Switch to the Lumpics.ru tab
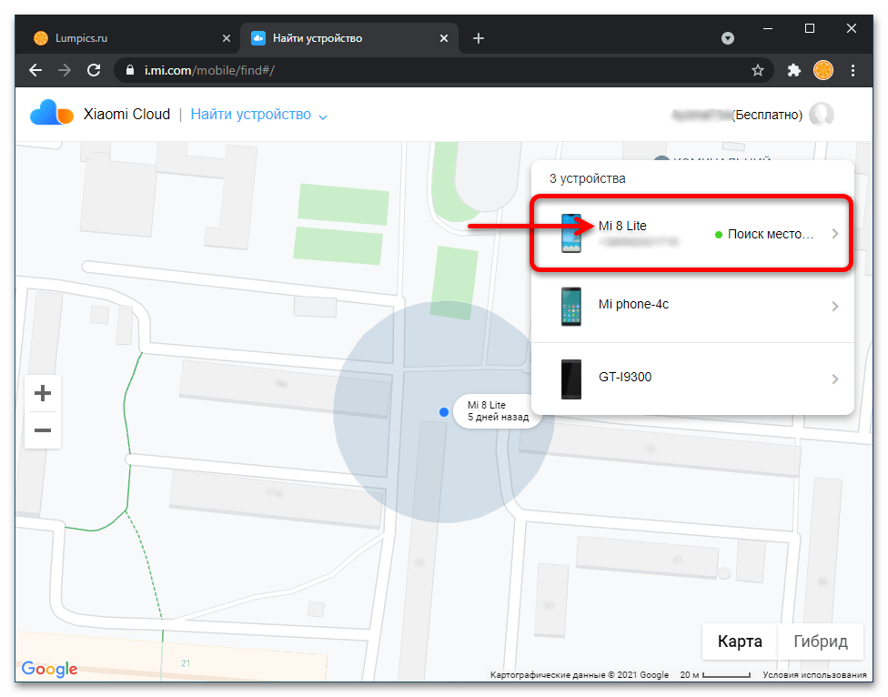 click(x=134, y=38)
